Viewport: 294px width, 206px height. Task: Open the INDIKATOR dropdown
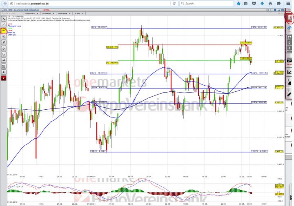coord(64,13)
